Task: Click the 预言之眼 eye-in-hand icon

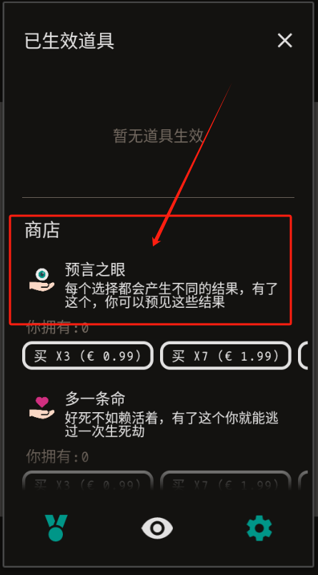Action: (x=41, y=280)
